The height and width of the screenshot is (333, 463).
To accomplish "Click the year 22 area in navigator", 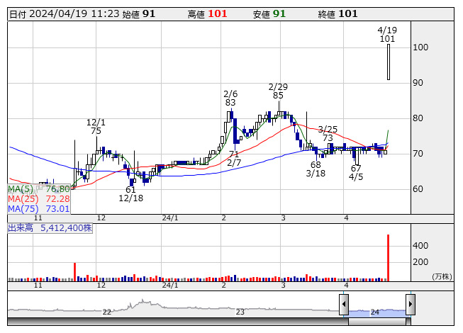I will click(x=106, y=310).
